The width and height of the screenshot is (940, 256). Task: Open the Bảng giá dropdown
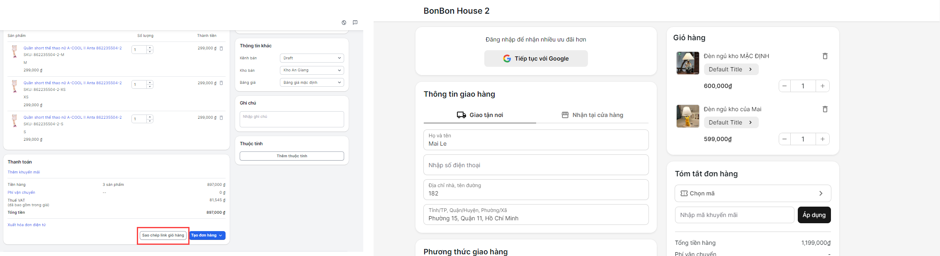pyautogui.click(x=312, y=83)
